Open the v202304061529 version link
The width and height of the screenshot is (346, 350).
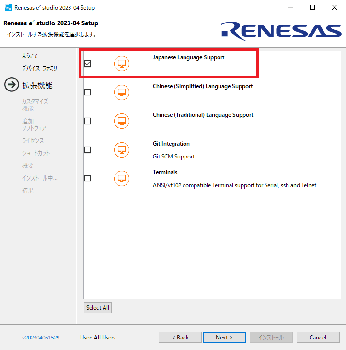tap(41, 338)
